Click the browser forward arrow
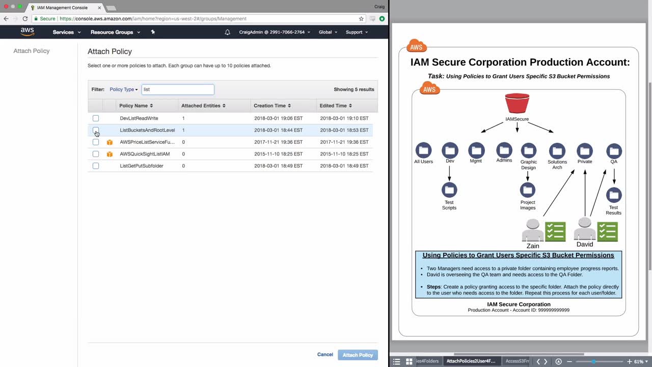Image resolution: width=652 pixels, height=367 pixels. point(15,19)
